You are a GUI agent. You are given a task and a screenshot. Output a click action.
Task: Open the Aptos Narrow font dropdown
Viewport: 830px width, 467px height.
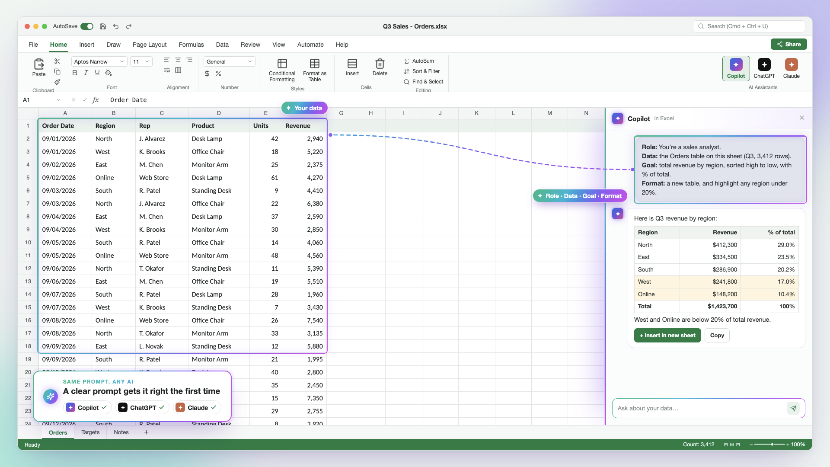tap(99, 61)
